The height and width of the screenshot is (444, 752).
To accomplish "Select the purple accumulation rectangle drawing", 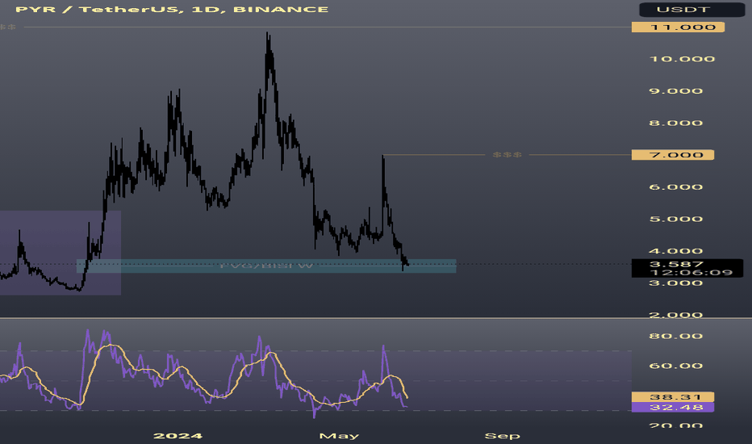I will pyautogui.click(x=61, y=253).
